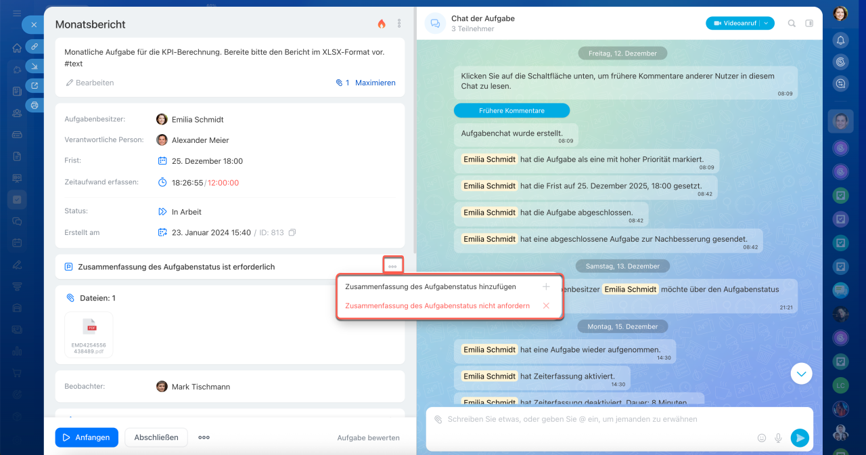Open the emoji picker
Screen dimensions: 866x455
(762, 438)
